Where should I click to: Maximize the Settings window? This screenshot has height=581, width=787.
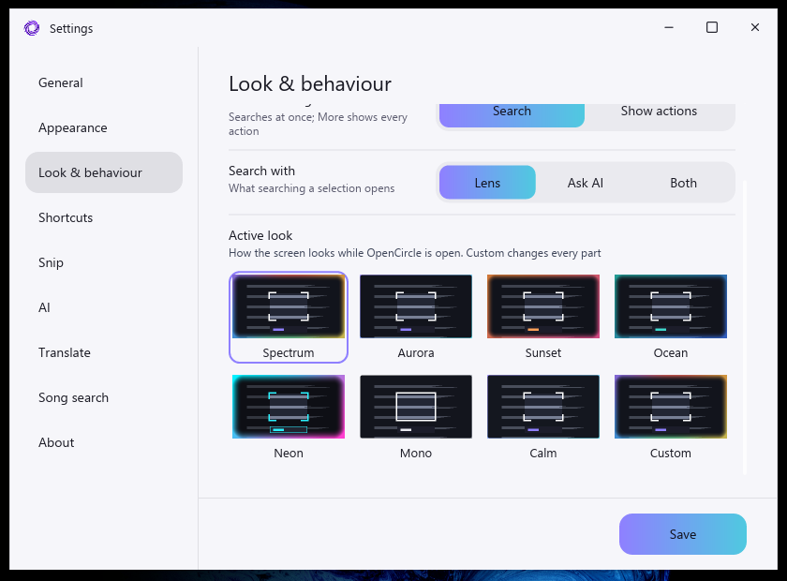[x=712, y=27]
